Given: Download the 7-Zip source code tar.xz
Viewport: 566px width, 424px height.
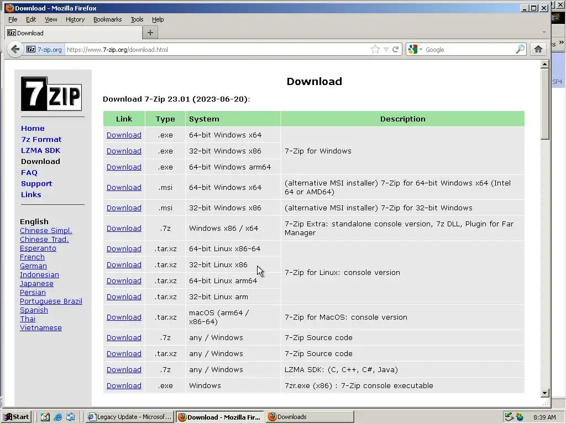Looking at the screenshot, I should coord(124,354).
